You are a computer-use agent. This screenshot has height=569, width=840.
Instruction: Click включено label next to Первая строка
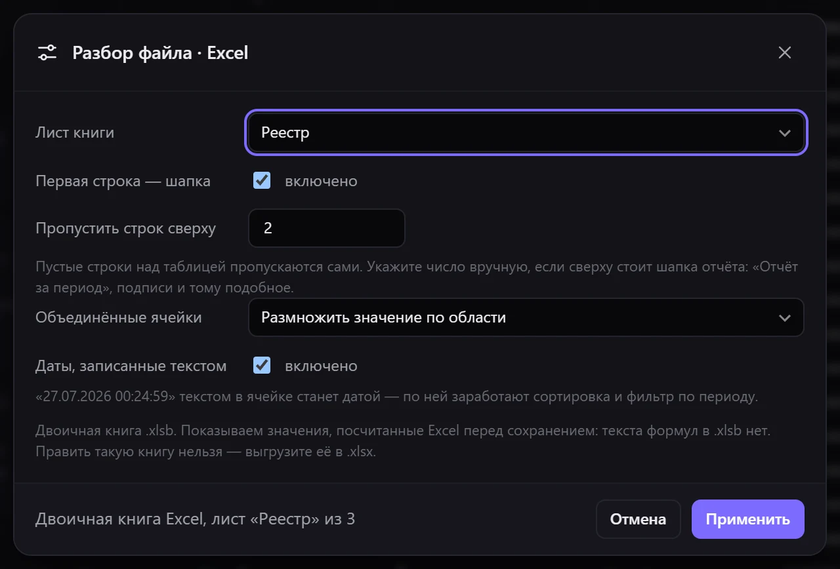point(321,181)
